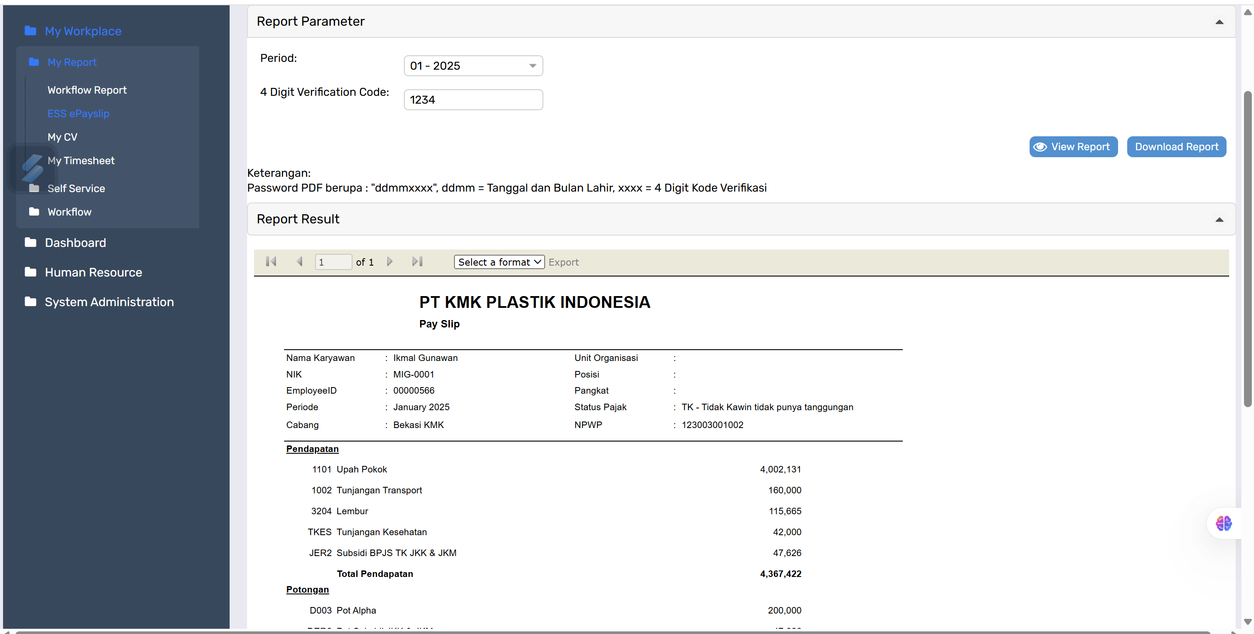Click the Export link
The image size is (1254, 634).
(564, 262)
